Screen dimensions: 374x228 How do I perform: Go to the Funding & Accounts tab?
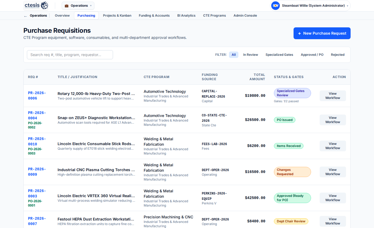coord(154,16)
